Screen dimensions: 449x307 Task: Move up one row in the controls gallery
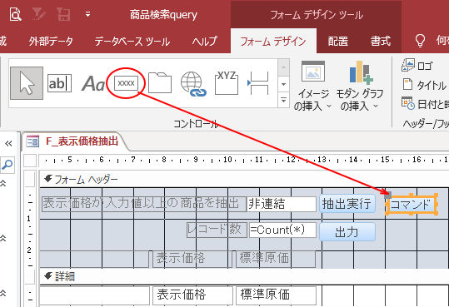[283, 67]
